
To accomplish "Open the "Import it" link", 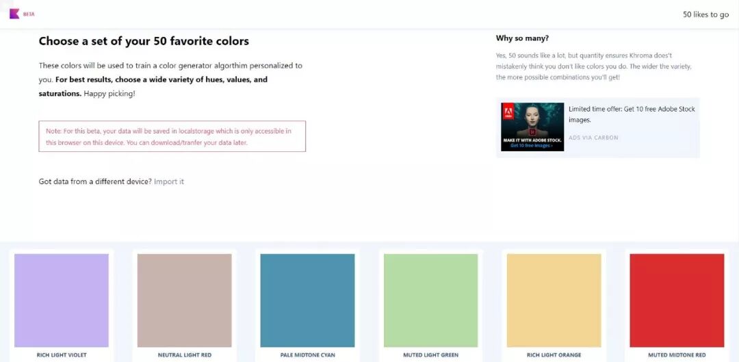I will point(169,181).
